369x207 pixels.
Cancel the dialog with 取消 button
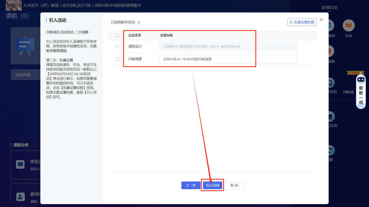(x=234, y=185)
